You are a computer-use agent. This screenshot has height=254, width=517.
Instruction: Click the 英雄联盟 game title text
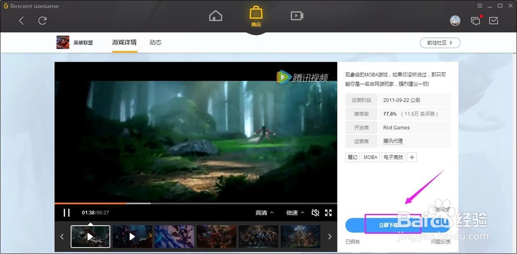(x=83, y=42)
